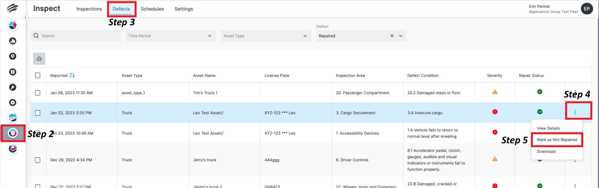Click the cloud download icon button

click(x=39, y=59)
